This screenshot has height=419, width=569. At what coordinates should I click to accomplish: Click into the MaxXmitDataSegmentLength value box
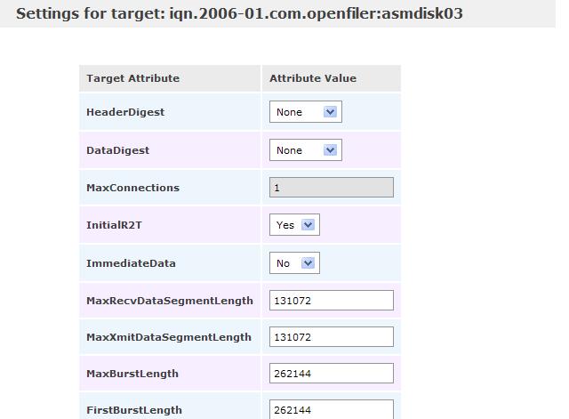(x=331, y=337)
